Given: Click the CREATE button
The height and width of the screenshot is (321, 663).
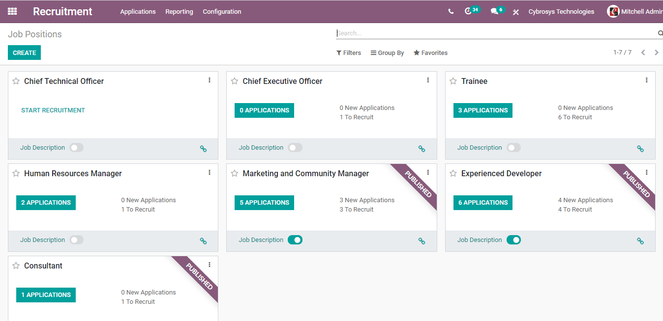Looking at the screenshot, I should pyautogui.click(x=24, y=53).
